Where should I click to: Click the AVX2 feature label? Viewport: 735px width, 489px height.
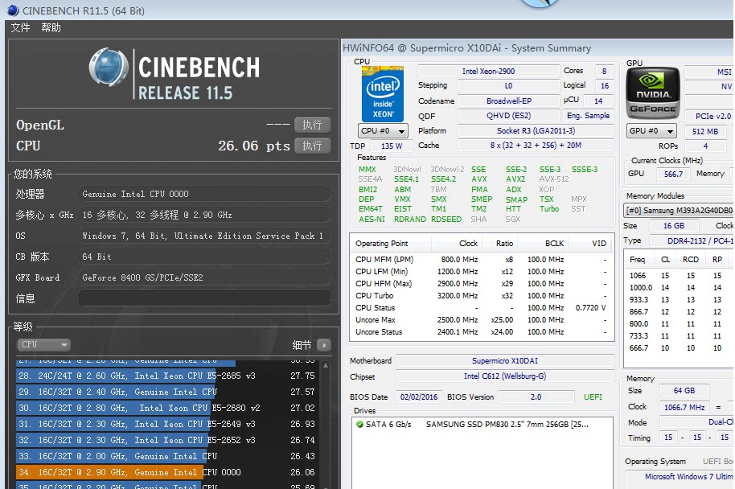click(x=515, y=179)
